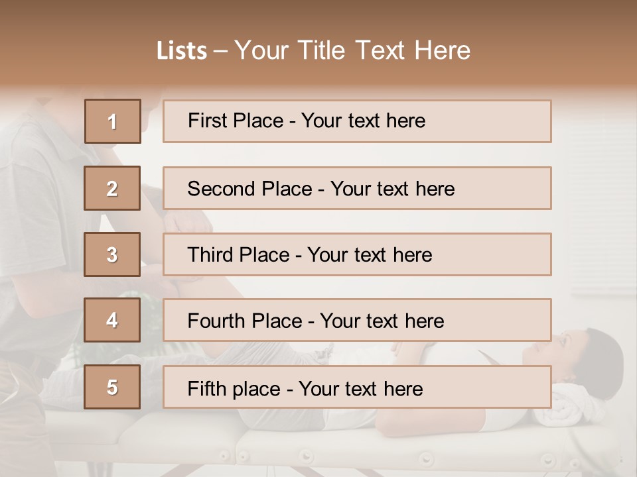Select the First Place text bar
The image size is (637, 477).
point(357,121)
